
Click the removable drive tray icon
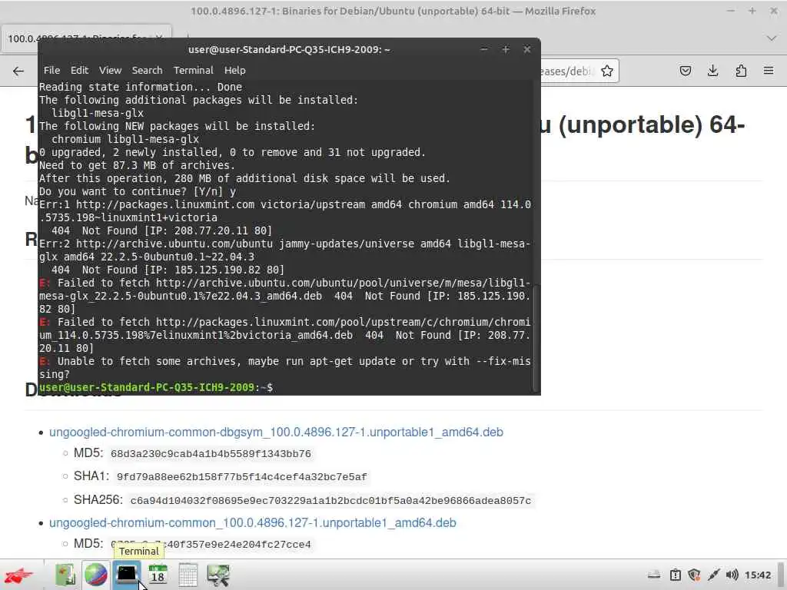pyautogui.click(x=653, y=575)
